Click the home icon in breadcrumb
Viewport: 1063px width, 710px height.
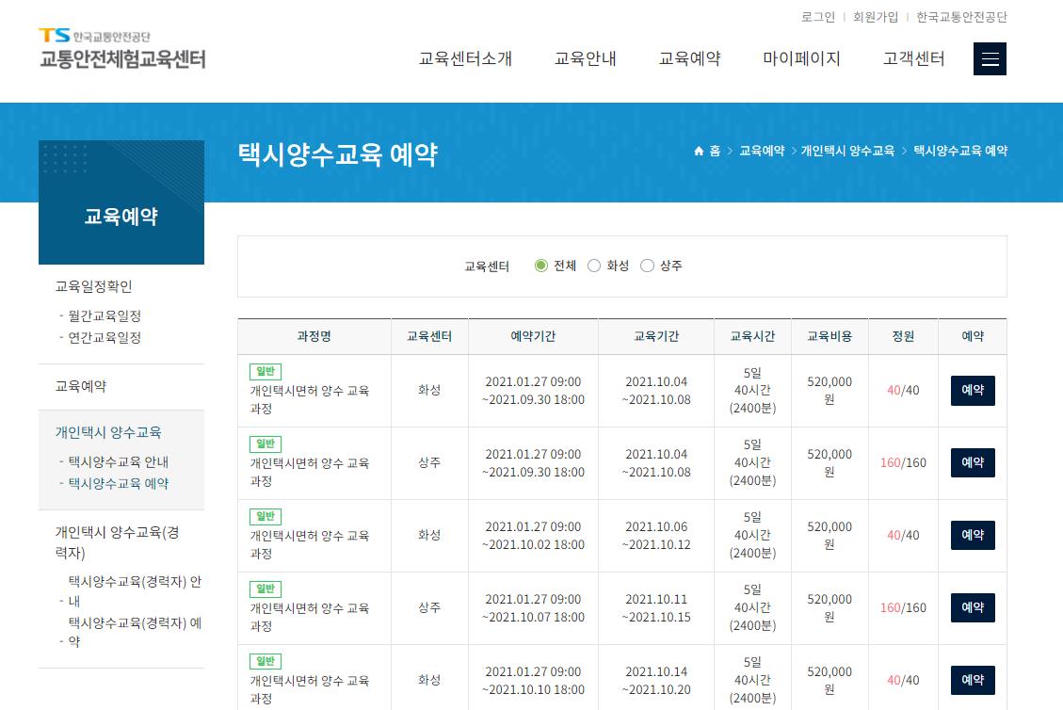click(699, 151)
